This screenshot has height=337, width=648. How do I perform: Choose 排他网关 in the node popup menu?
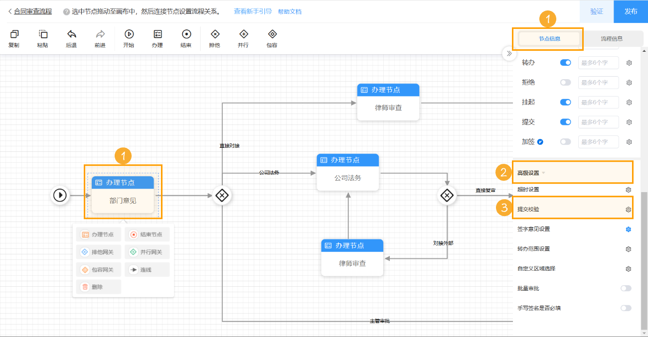(x=98, y=252)
